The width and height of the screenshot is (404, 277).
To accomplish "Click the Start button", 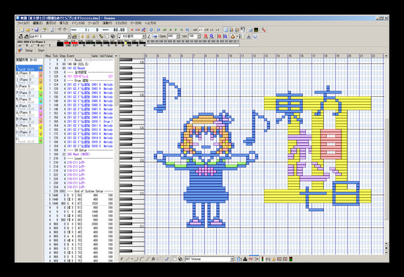I will [41, 50].
